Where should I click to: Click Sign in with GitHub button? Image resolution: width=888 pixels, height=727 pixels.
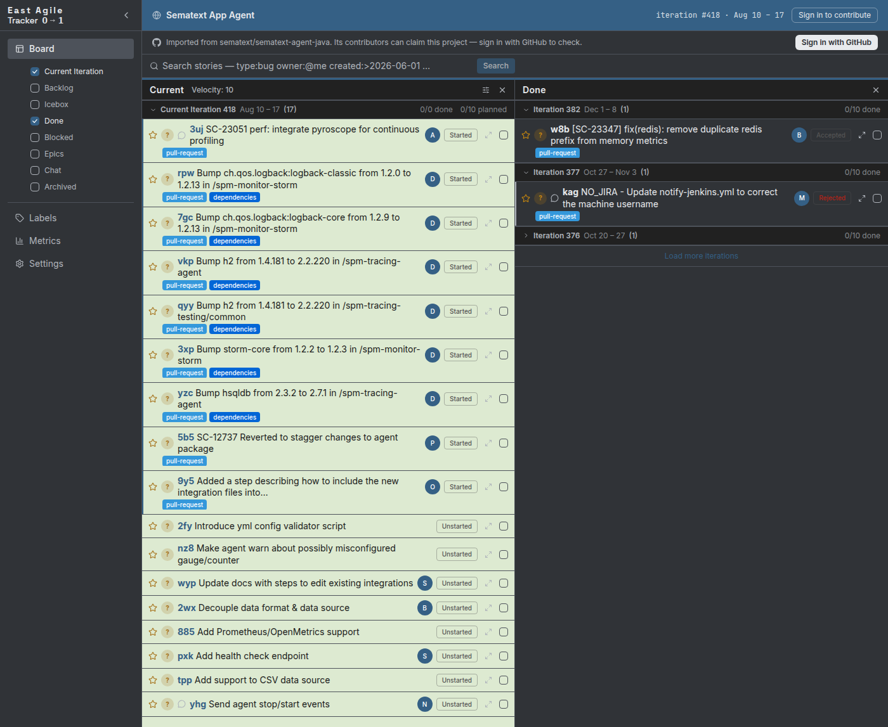[836, 42]
